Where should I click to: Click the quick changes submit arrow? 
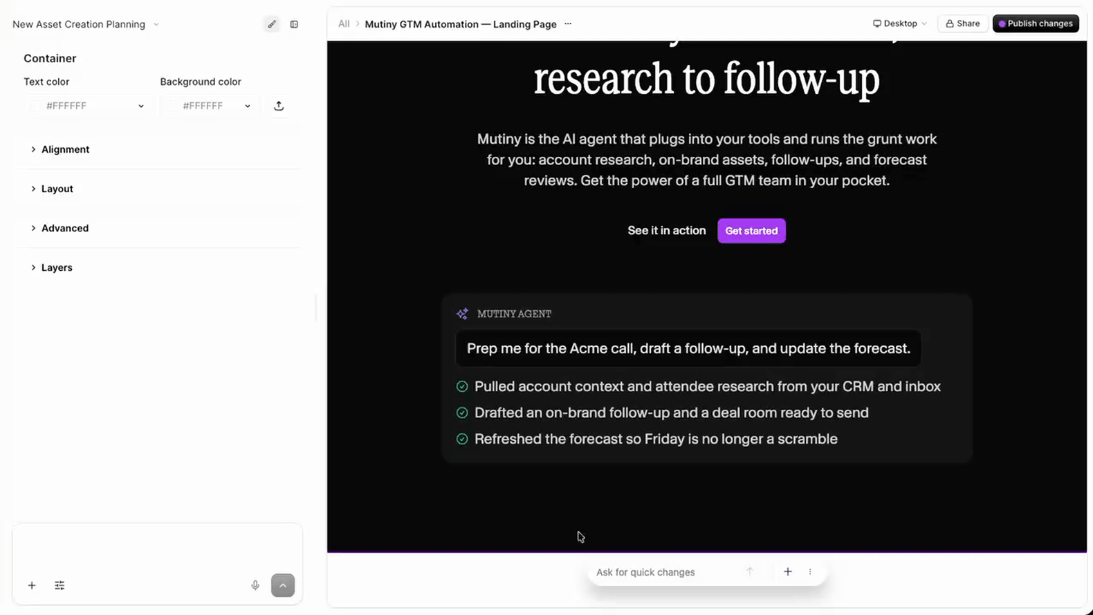(x=749, y=571)
